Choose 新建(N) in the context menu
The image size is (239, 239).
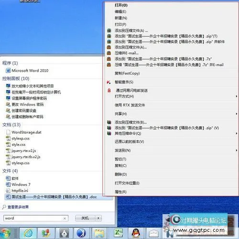[x=121, y=18]
